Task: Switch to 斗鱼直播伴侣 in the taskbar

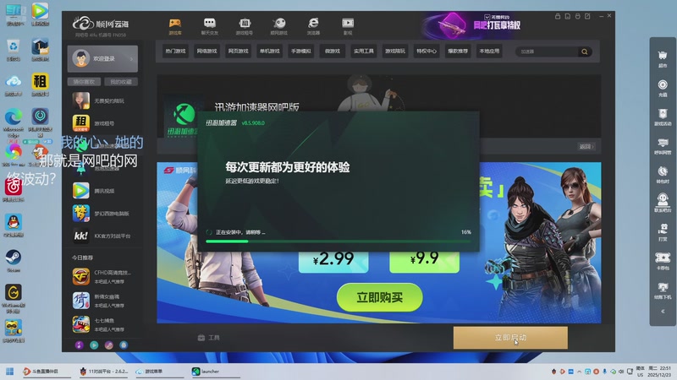Action: tap(46, 372)
